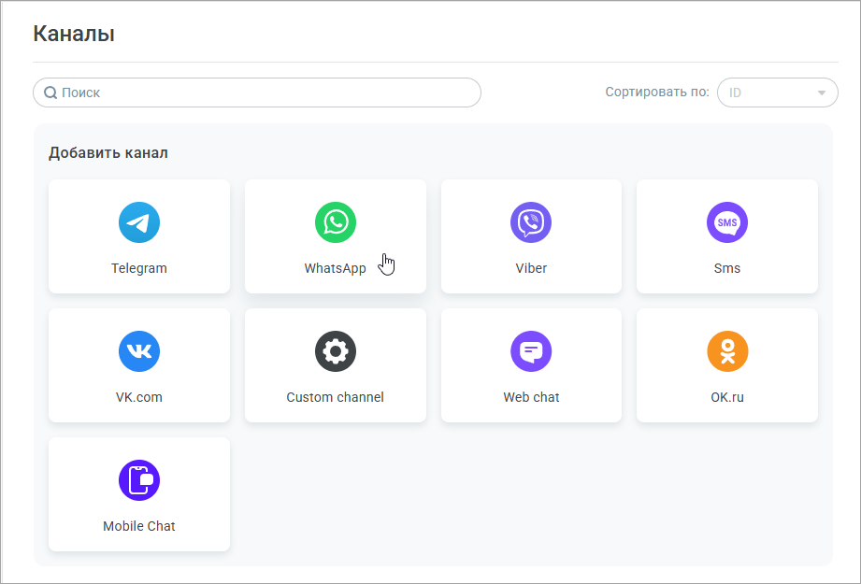This screenshot has width=861, height=584.
Task: Click the Viber label text
Action: pos(531,268)
